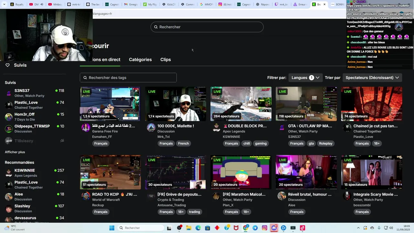This screenshot has height=233, width=414.
Task: Click bosszombi channel avatar
Action: 347,196
